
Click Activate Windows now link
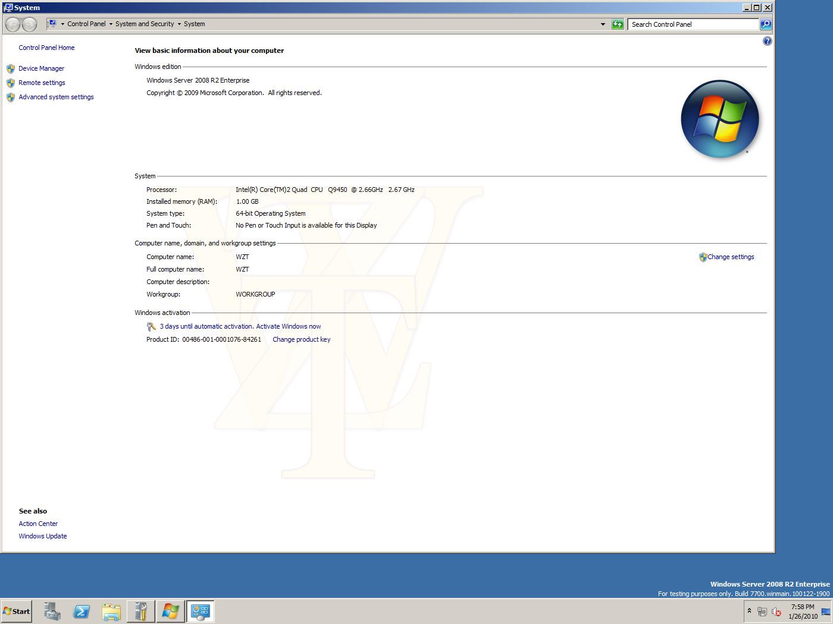pos(289,326)
